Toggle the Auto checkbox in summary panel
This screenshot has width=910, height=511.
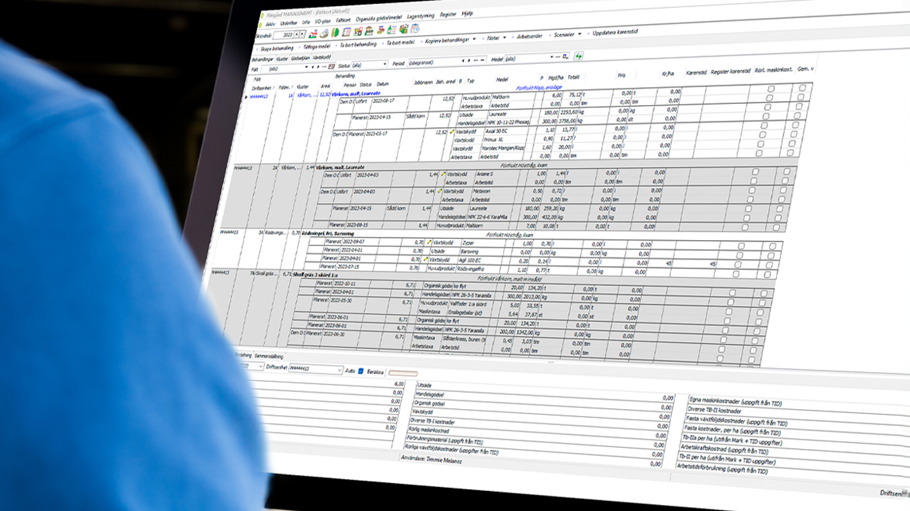[361, 371]
